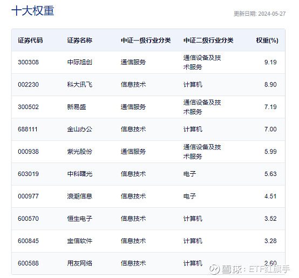Image resolution: width=299 pixels, height=278 pixels.
Task: Click stock code 600845
Action: pos(28,241)
